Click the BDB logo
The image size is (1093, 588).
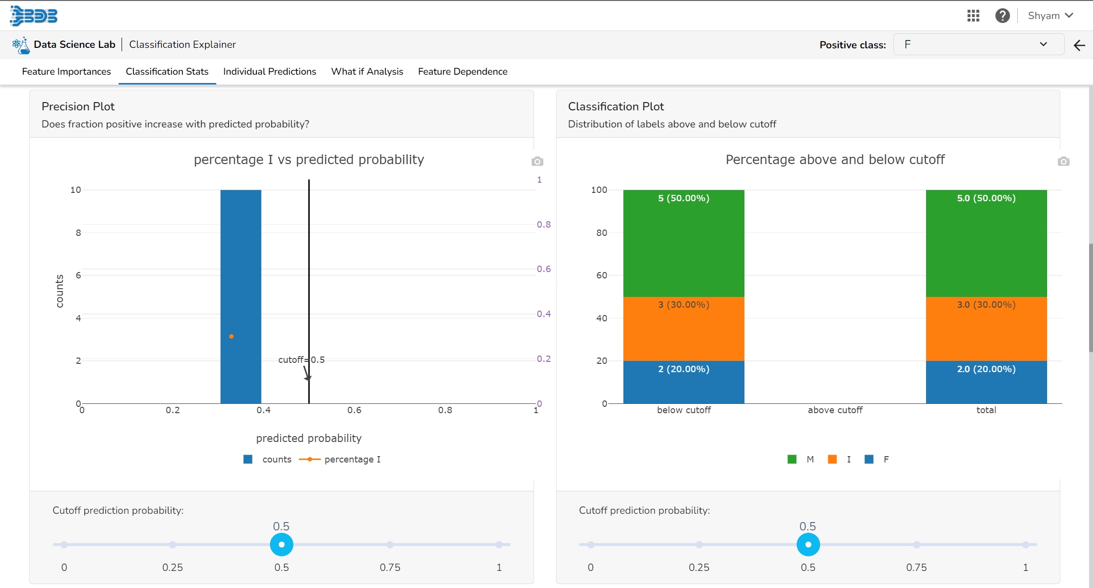(34, 16)
